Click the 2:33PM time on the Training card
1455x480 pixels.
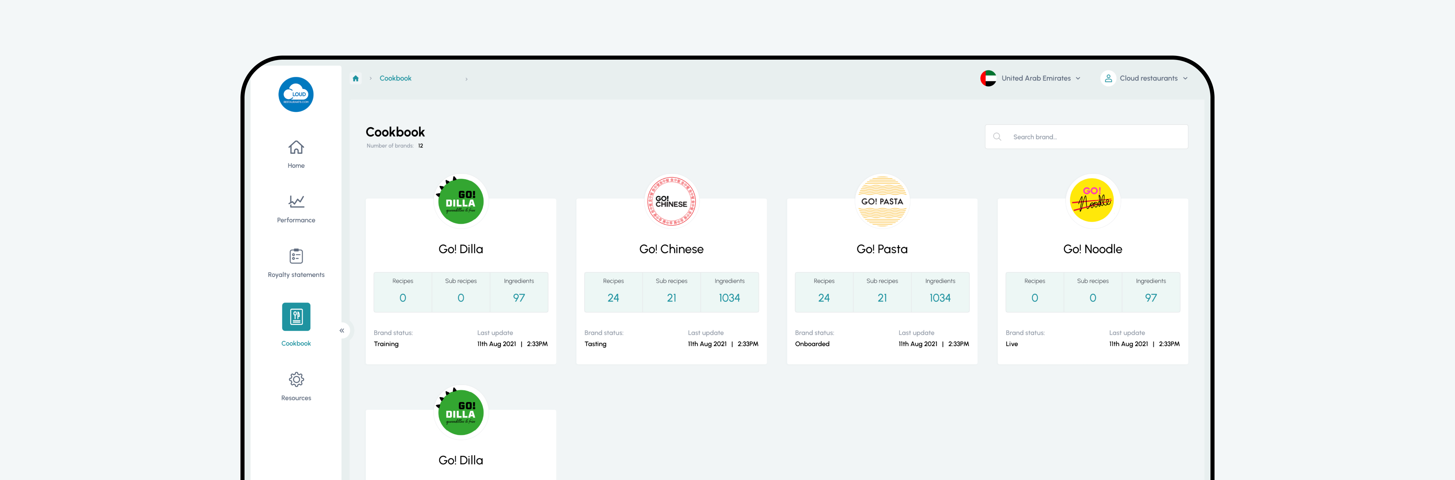(537, 344)
